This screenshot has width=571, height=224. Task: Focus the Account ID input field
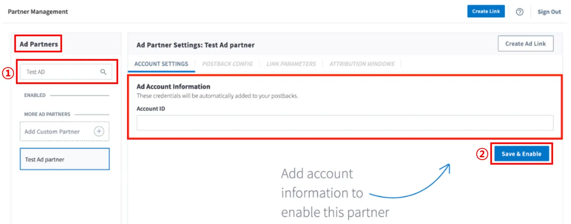tap(345, 123)
